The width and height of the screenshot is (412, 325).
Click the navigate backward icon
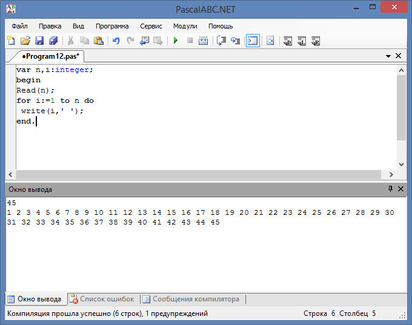[144, 41]
